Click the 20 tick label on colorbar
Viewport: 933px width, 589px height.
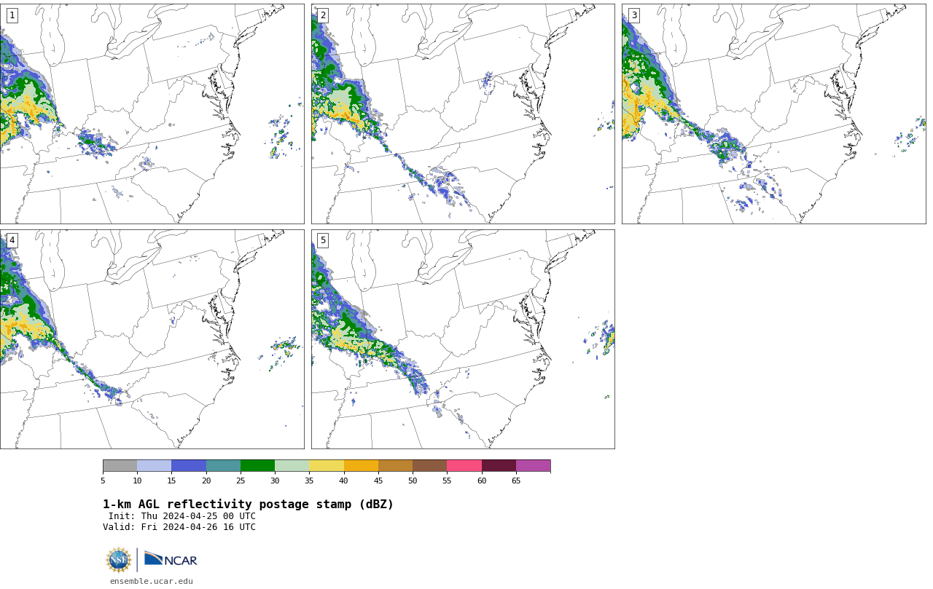pyautogui.click(x=206, y=481)
